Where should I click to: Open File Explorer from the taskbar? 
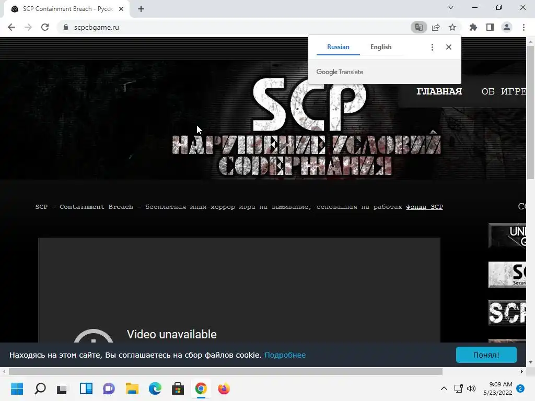click(132, 388)
